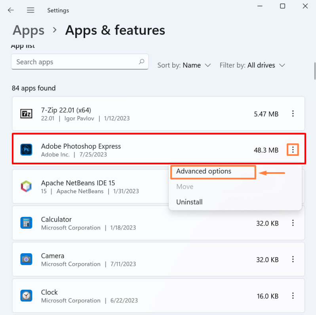Click the back arrow in Settings

pos(11,10)
